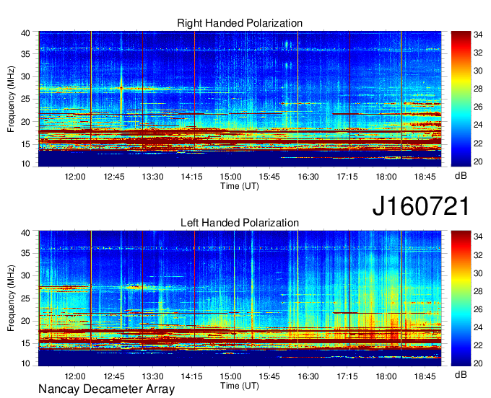The width and height of the screenshot is (491, 398).
Task: Click Frequency (MHz) label of Right Handed plot
Action: pos(11,99)
